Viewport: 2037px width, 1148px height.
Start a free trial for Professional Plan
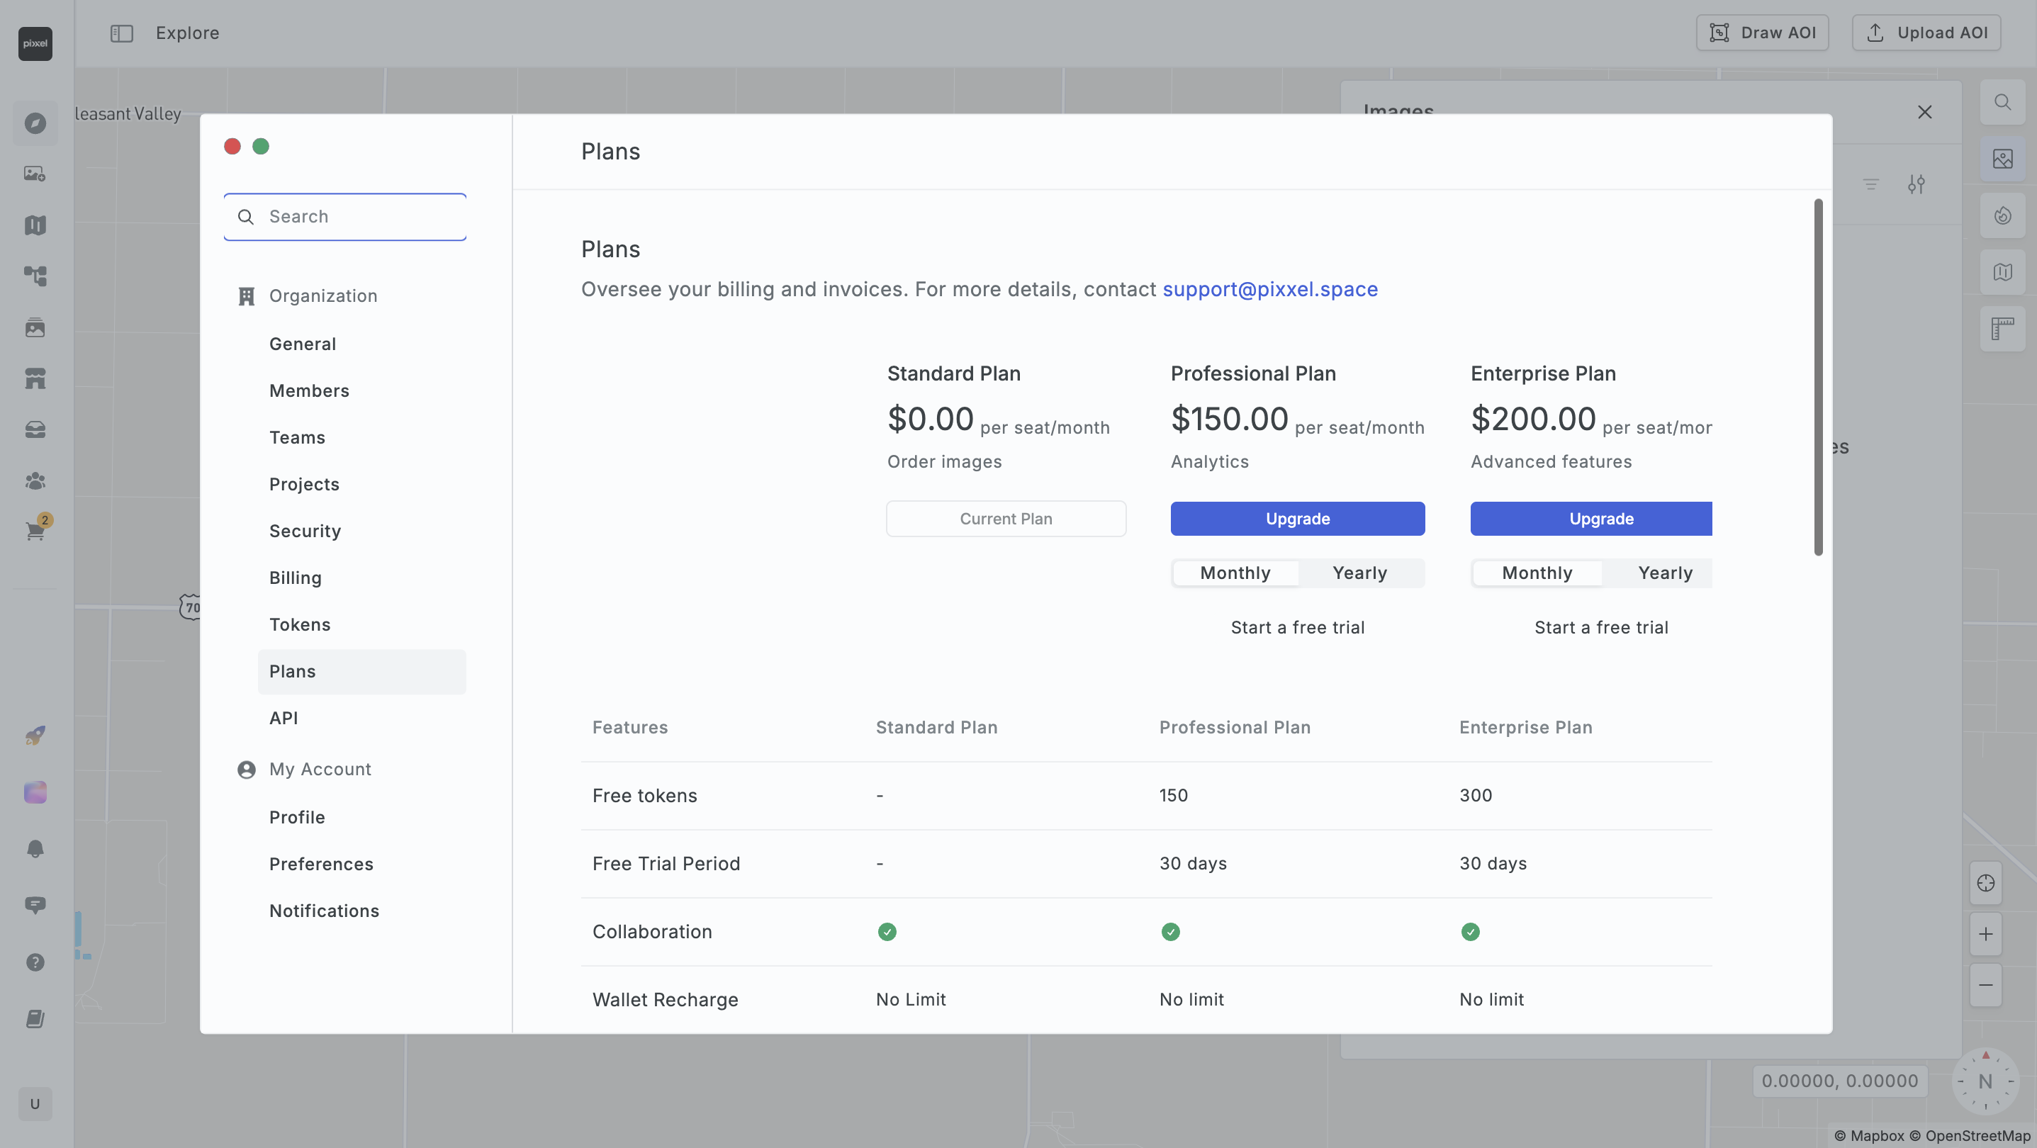(1298, 628)
